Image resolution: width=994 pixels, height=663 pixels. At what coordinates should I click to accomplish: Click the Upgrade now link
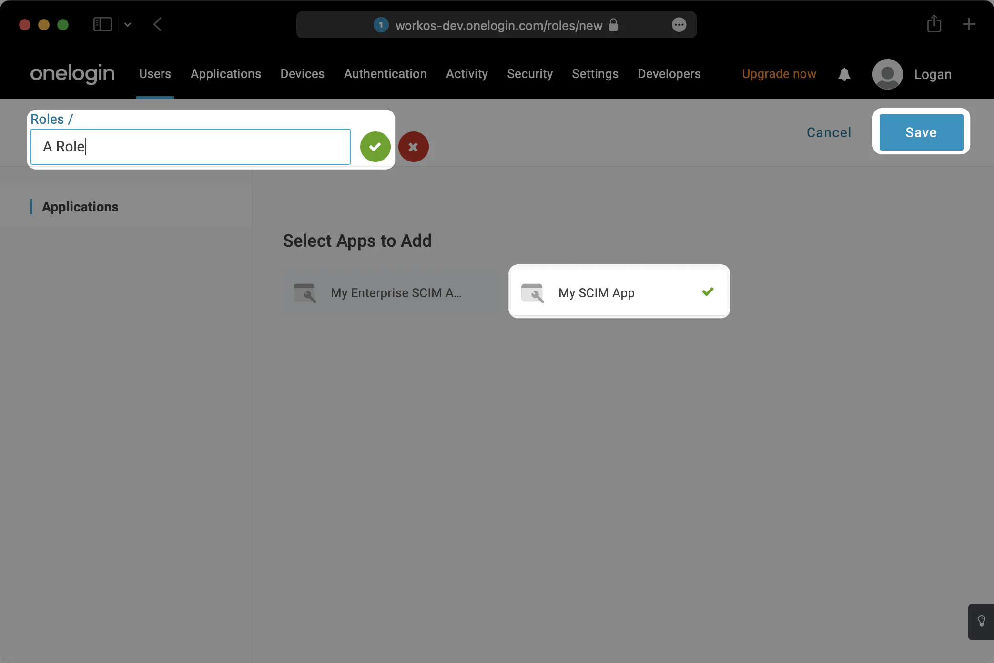pos(779,74)
